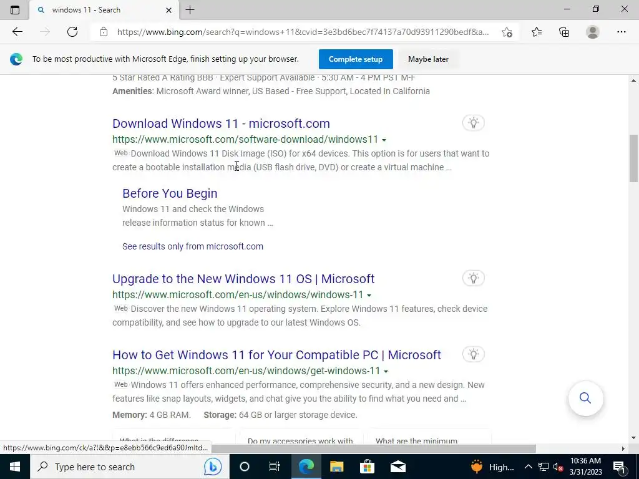This screenshot has height=479, width=639.
Task: Click the Storage: 64 GB or larger text
Action: point(280,415)
